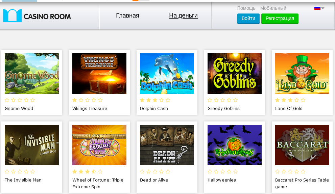Viewport: 335px width, 194px height.
Task: Rate Land Of Gold two stars
Action: point(284,100)
